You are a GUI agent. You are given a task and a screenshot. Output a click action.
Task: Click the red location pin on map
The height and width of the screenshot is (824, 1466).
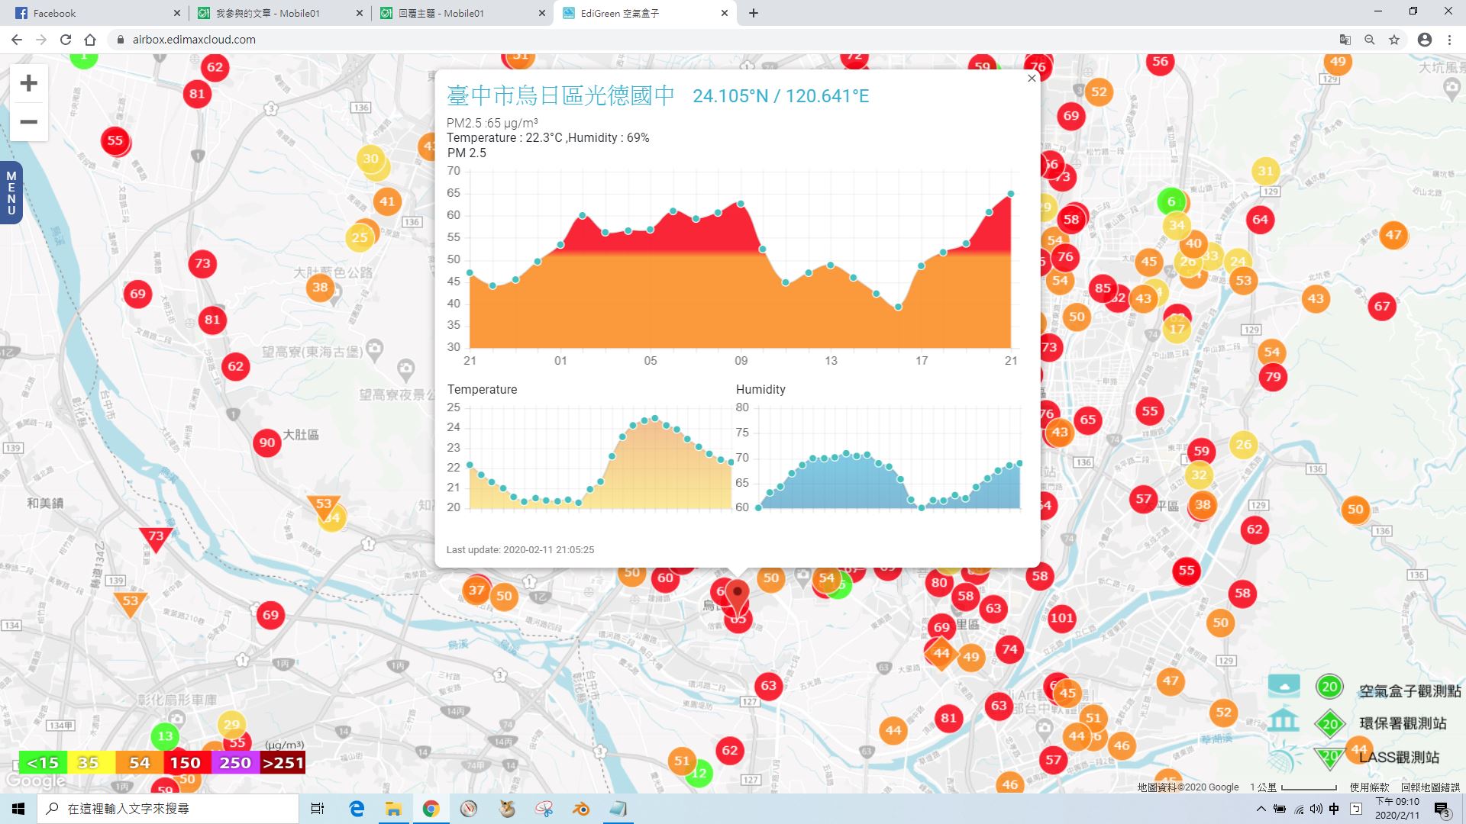pos(738,597)
